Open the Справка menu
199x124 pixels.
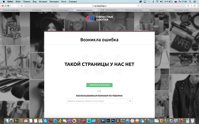tap(73, 1)
